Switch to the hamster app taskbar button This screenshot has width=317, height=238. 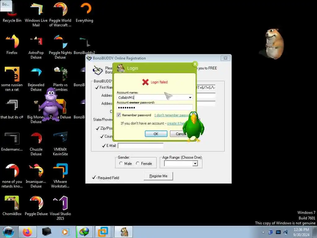124,232
